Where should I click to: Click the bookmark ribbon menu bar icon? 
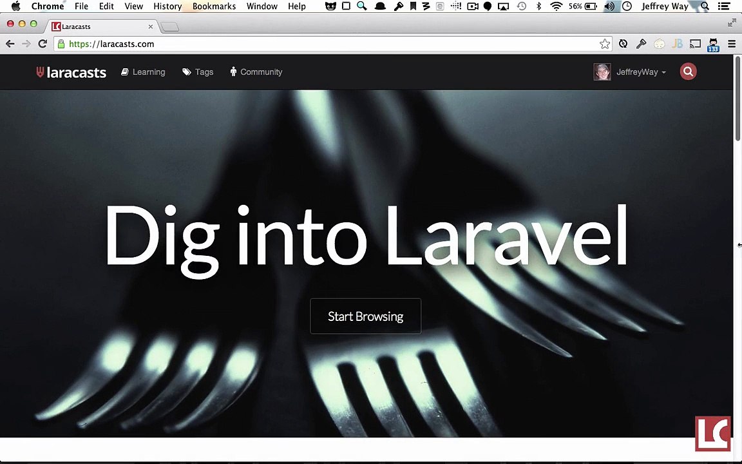tap(413, 6)
